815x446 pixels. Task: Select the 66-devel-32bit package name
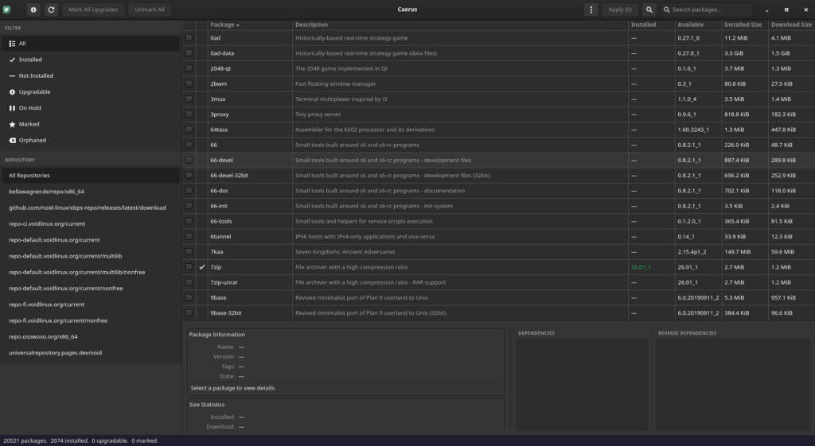coord(229,176)
